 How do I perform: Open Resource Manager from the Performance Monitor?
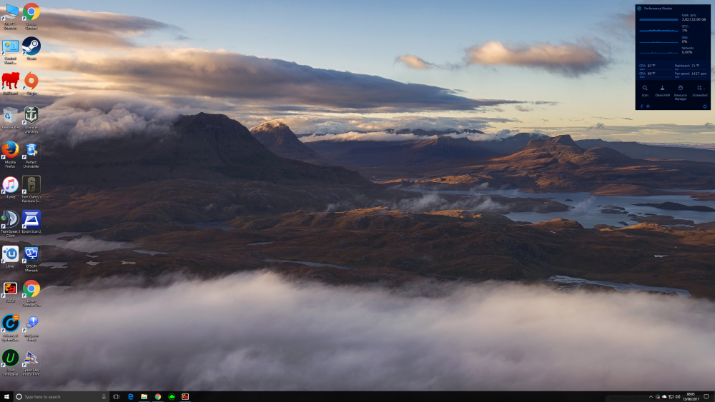(x=681, y=89)
